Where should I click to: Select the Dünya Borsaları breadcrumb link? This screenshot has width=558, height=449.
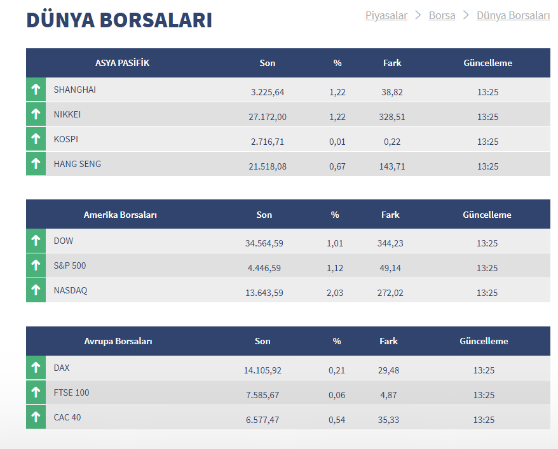pyautogui.click(x=513, y=15)
